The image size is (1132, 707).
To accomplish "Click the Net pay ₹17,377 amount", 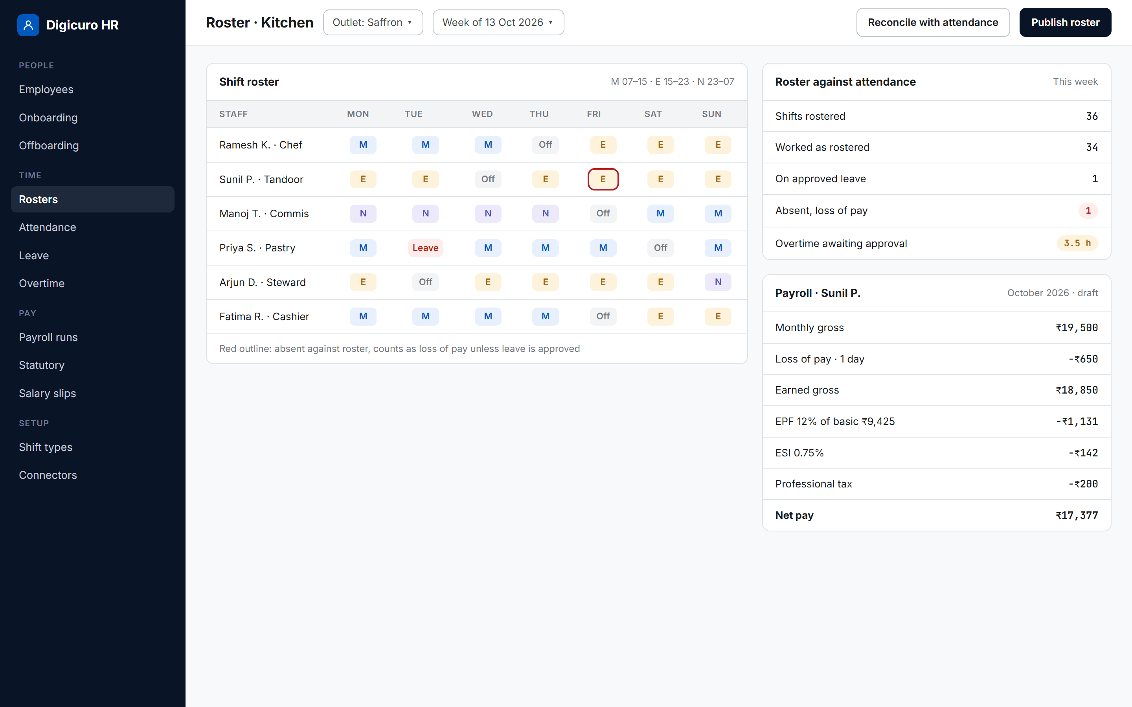I will click(1077, 515).
